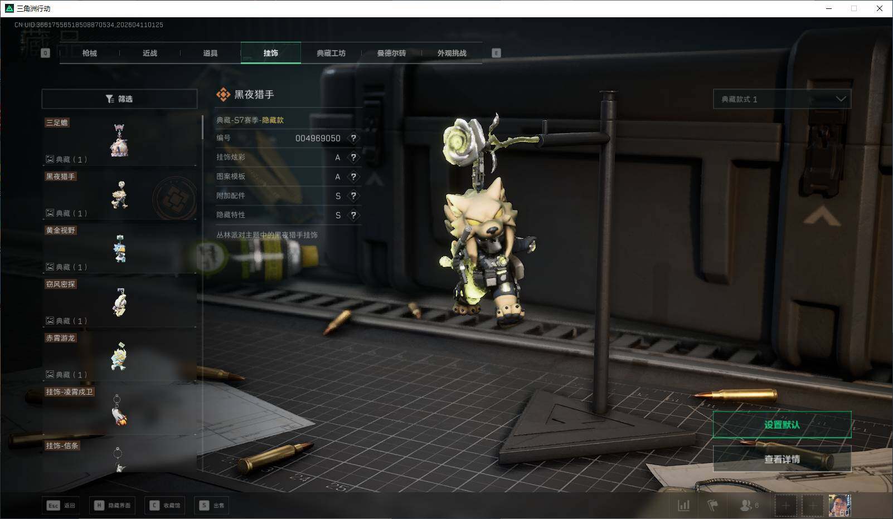Click the flag icon in bottom bar
Image resolution: width=893 pixels, height=519 pixels.
point(713,505)
